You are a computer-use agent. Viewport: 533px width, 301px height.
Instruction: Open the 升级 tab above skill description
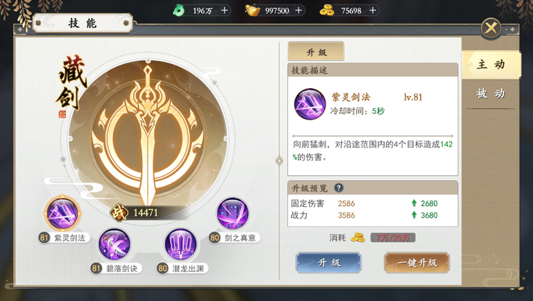click(316, 52)
